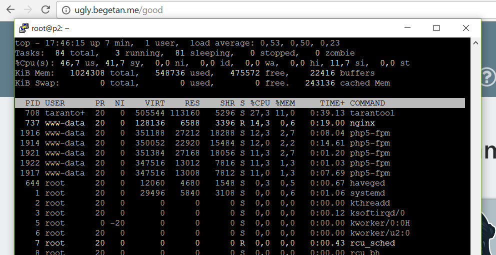Maximize the root@p2 terminal window
Image resolution: width=496 pixels, height=255 pixels.
click(x=436, y=28)
